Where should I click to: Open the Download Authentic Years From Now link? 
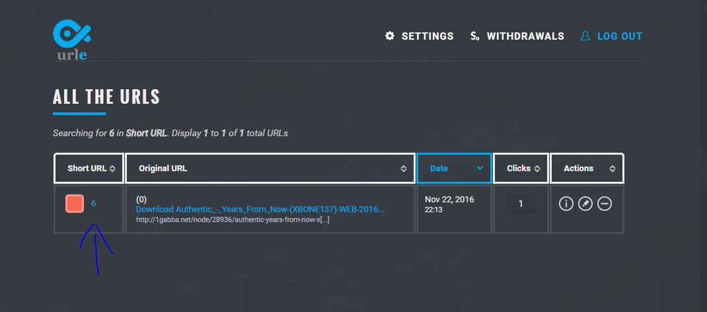pos(260,209)
